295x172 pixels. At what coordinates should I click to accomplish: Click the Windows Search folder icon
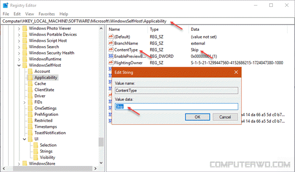point(25,47)
